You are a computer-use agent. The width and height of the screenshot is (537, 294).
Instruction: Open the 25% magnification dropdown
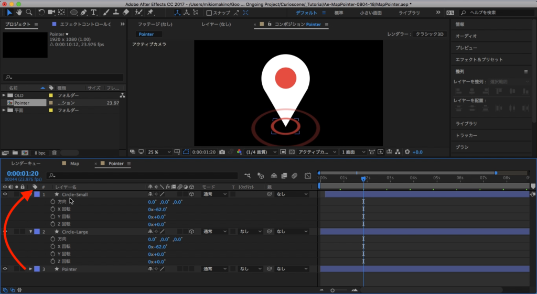pos(159,152)
